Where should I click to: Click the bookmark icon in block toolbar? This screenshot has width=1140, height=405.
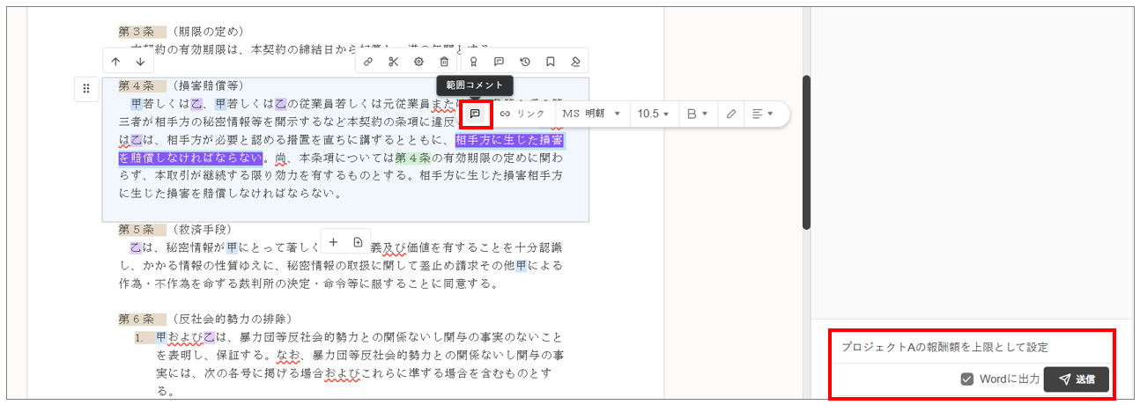550,62
